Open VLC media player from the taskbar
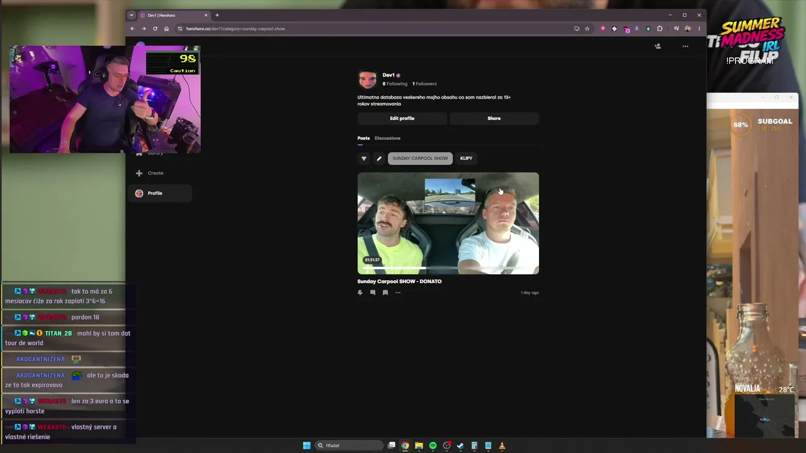The image size is (806, 453). (x=502, y=445)
